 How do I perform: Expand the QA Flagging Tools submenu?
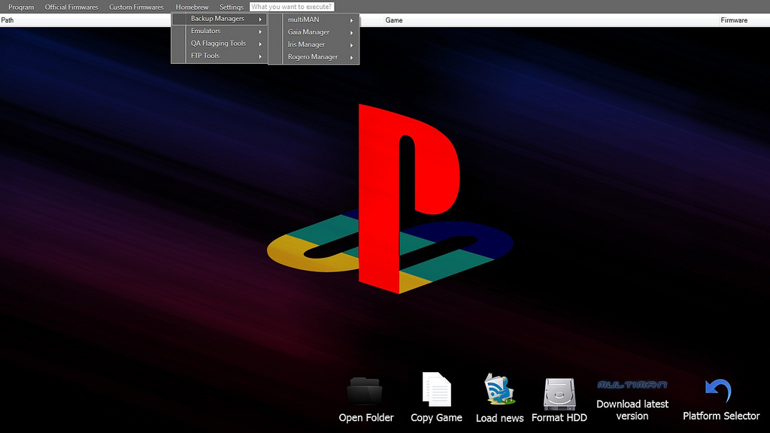220,44
